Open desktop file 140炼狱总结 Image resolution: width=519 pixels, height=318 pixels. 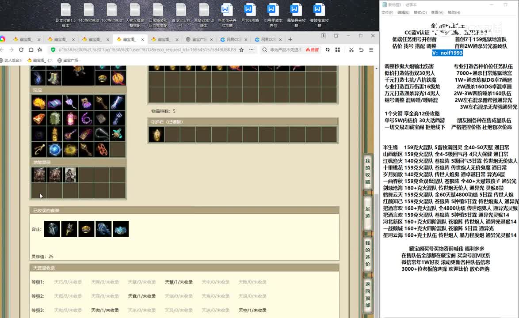[89, 13]
